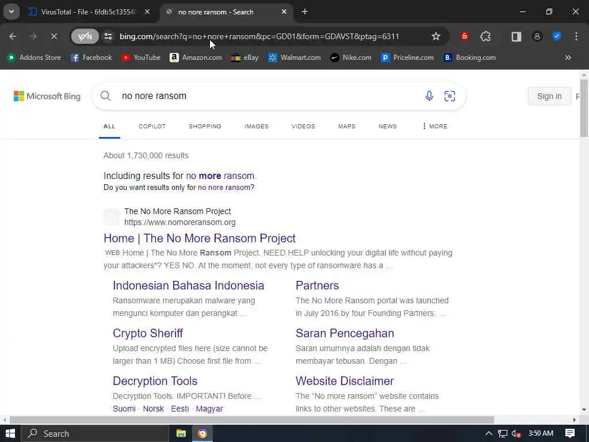This screenshot has width=589, height=442.
Task: Open the Amazon.com bookmark
Action: point(196,58)
